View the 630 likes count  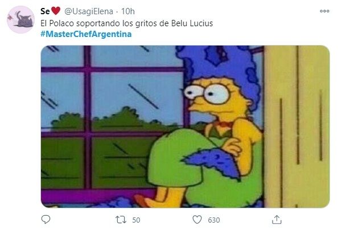(x=214, y=220)
